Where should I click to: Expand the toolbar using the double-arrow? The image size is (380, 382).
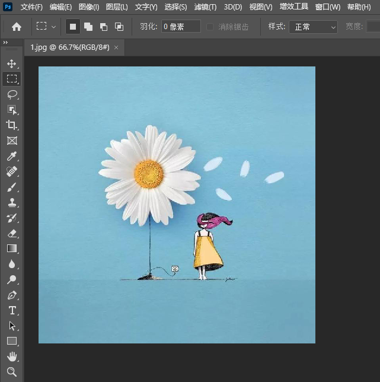[5, 43]
